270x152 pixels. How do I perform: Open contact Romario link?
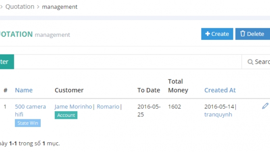click(108, 107)
